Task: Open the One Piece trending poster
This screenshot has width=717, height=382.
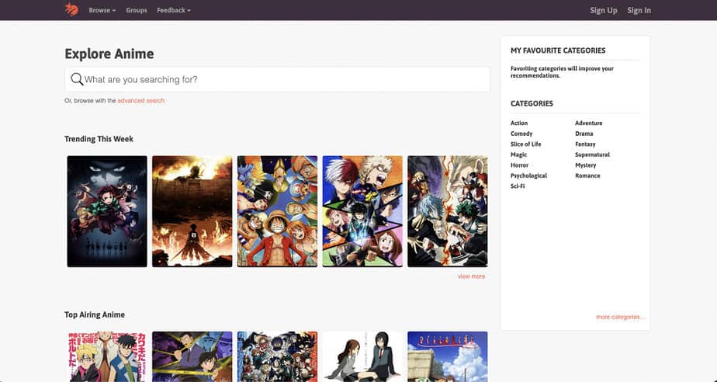Action: [277, 211]
